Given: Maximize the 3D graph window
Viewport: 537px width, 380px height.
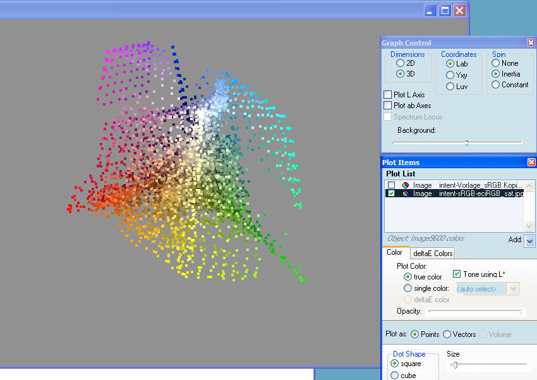Looking at the screenshot, I should click(445, 11).
